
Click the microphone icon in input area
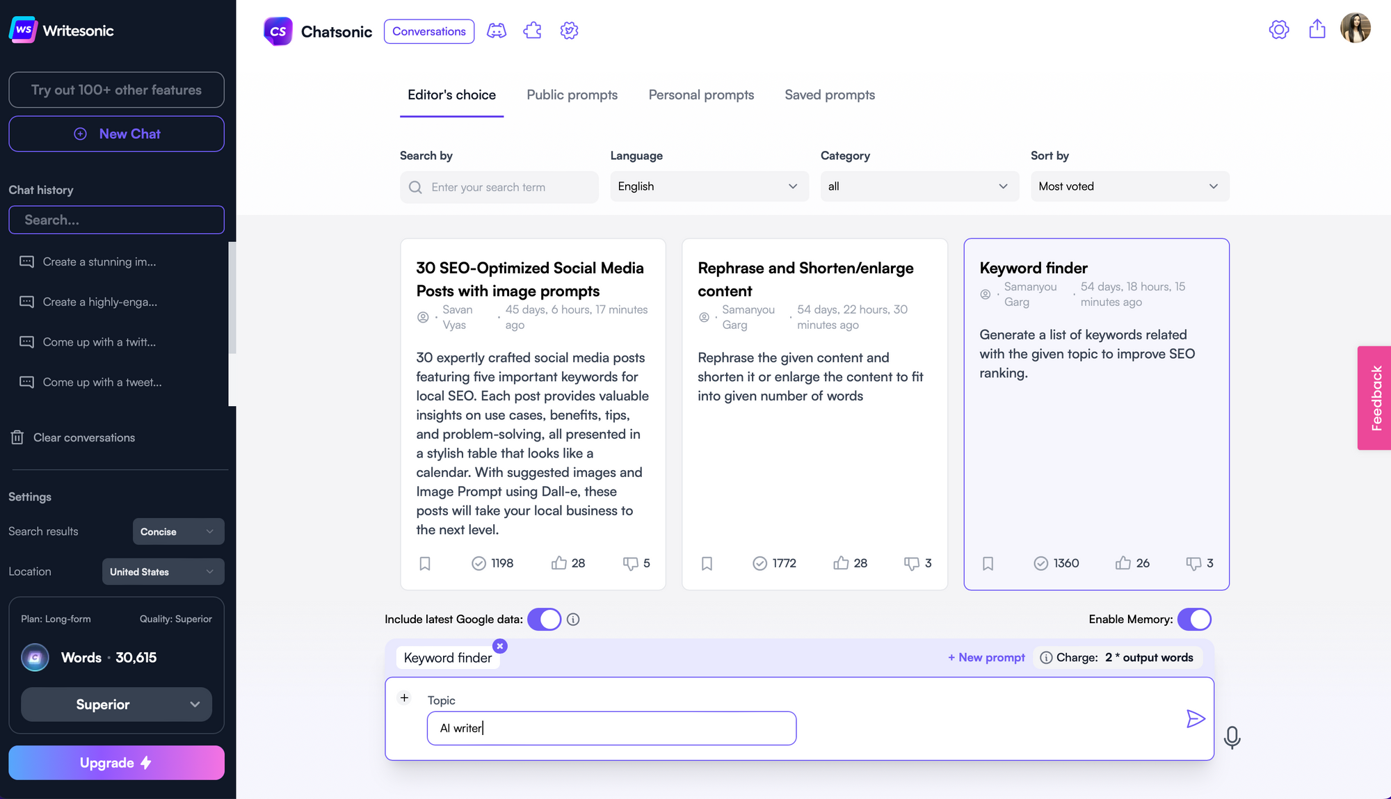tap(1232, 736)
